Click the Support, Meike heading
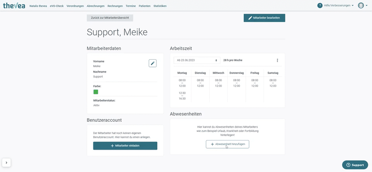This screenshot has width=372, height=172. coord(117,32)
